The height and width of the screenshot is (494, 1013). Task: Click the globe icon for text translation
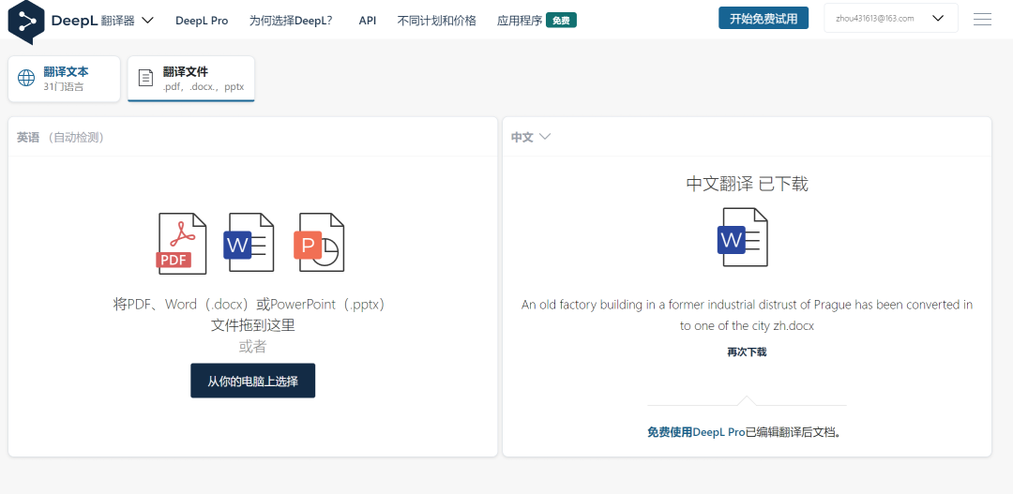[x=26, y=78]
